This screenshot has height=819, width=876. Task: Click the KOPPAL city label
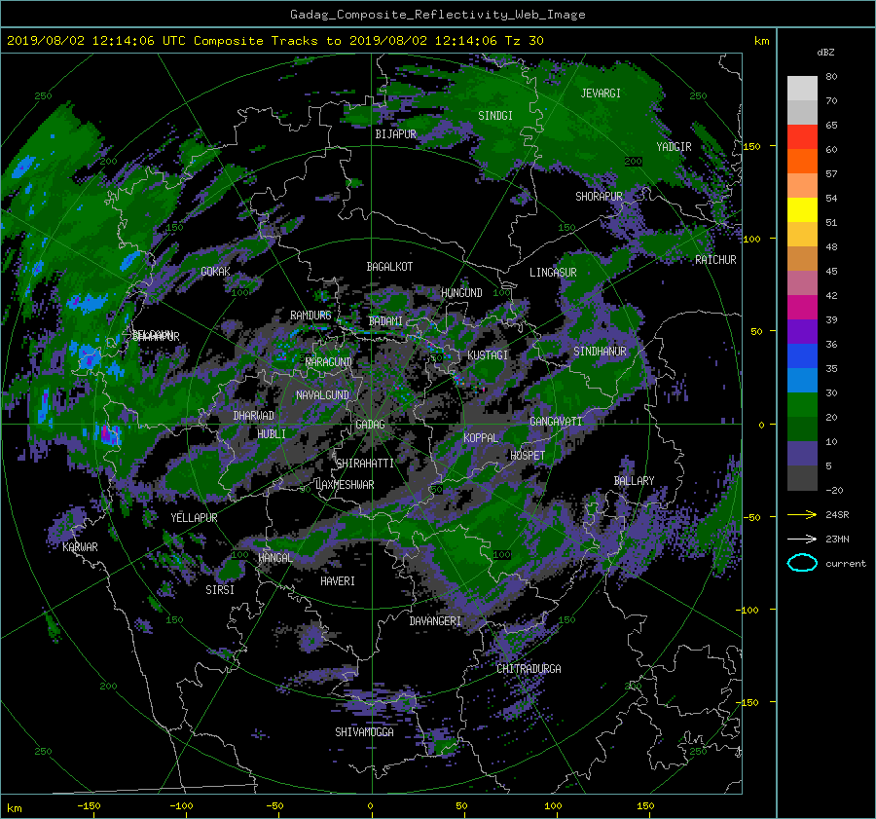click(x=481, y=438)
